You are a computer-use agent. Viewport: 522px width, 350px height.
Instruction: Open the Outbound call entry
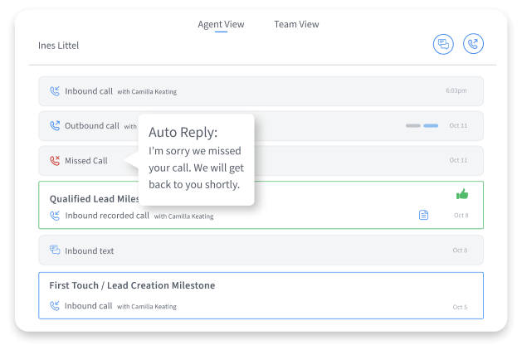pyautogui.click(x=261, y=126)
